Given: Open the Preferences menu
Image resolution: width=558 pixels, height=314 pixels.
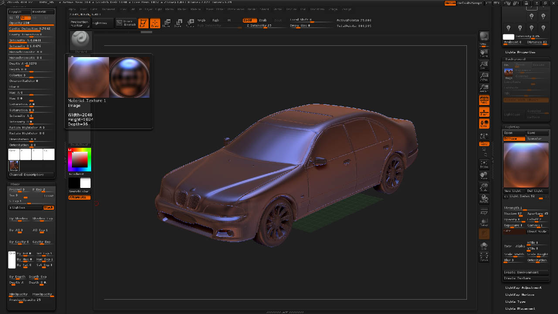Looking at the screenshot, I should point(236,9).
